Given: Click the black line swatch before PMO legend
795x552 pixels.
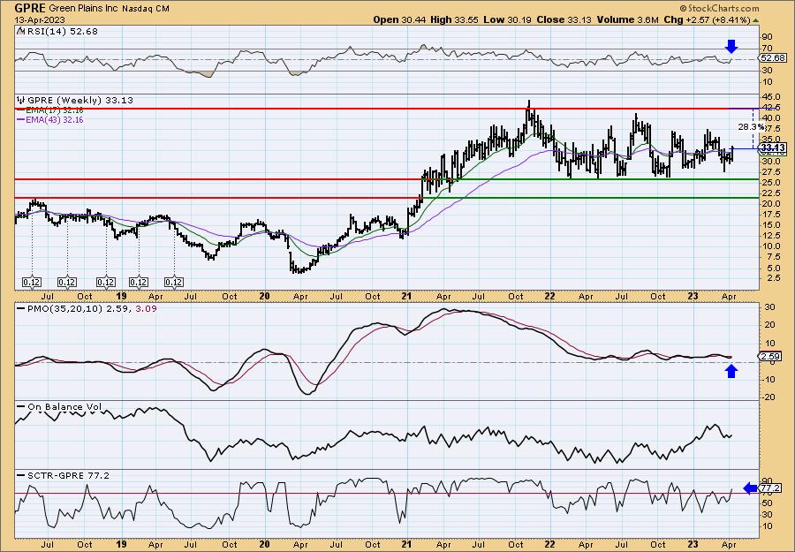Looking at the screenshot, I should coord(21,307).
